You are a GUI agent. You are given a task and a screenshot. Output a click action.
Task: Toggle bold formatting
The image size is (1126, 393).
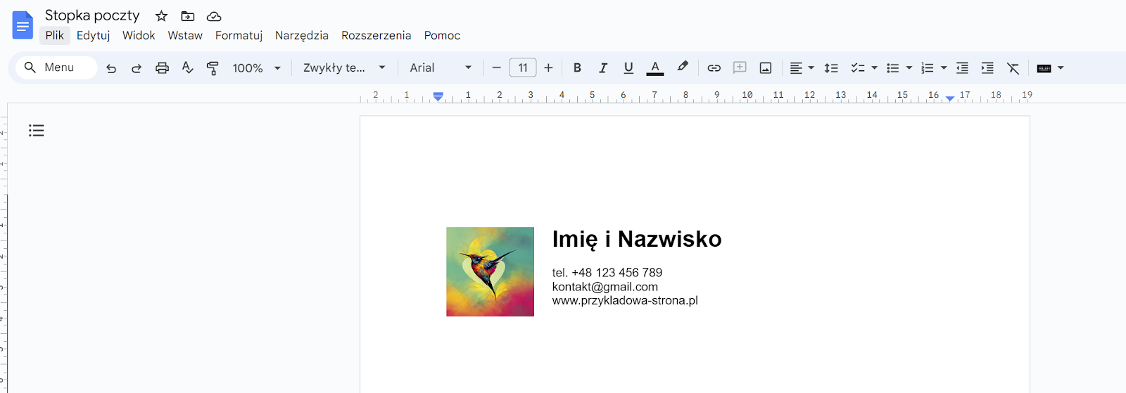pyautogui.click(x=577, y=68)
